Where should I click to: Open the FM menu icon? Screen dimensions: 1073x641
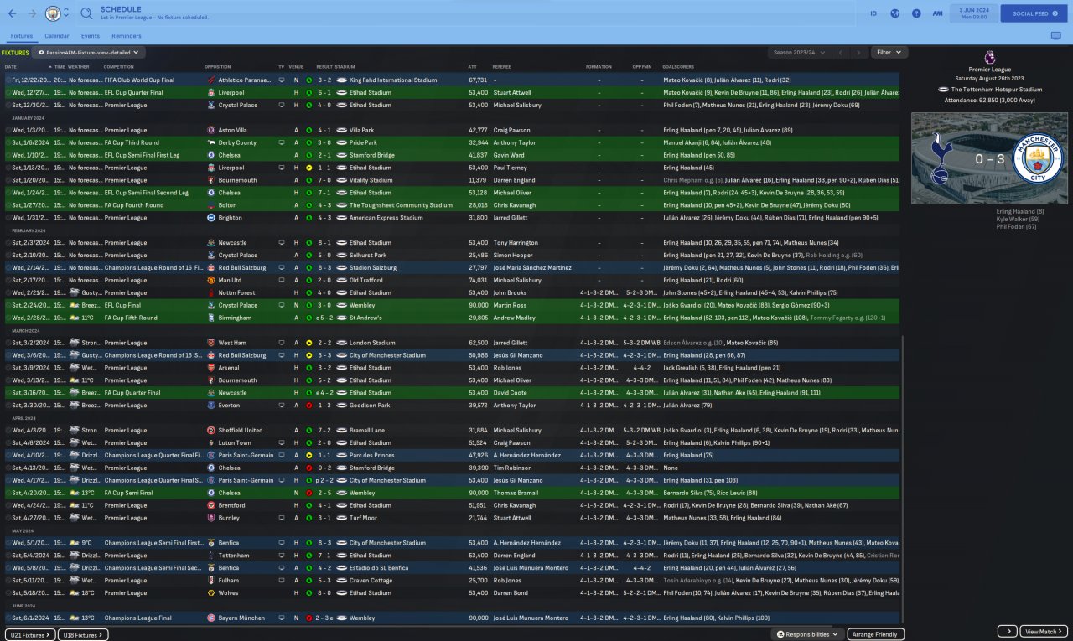pos(937,13)
